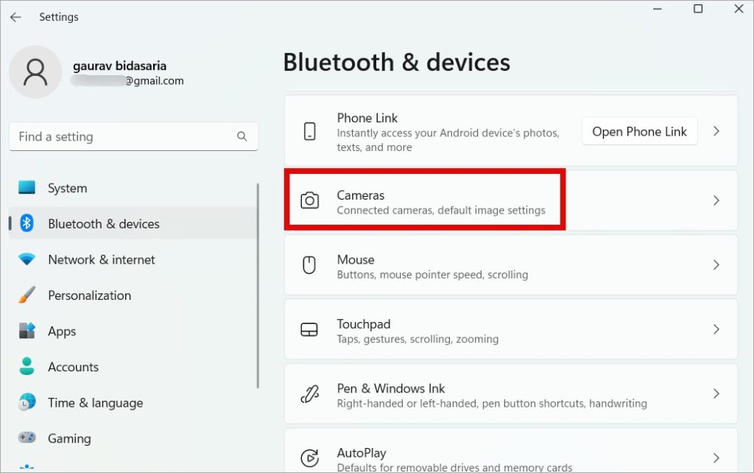Click the AutoPlay icon
This screenshot has height=473, width=754.
click(310, 458)
